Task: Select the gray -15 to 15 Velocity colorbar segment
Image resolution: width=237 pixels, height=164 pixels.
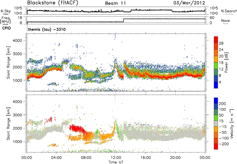Action: (x=216, y=124)
